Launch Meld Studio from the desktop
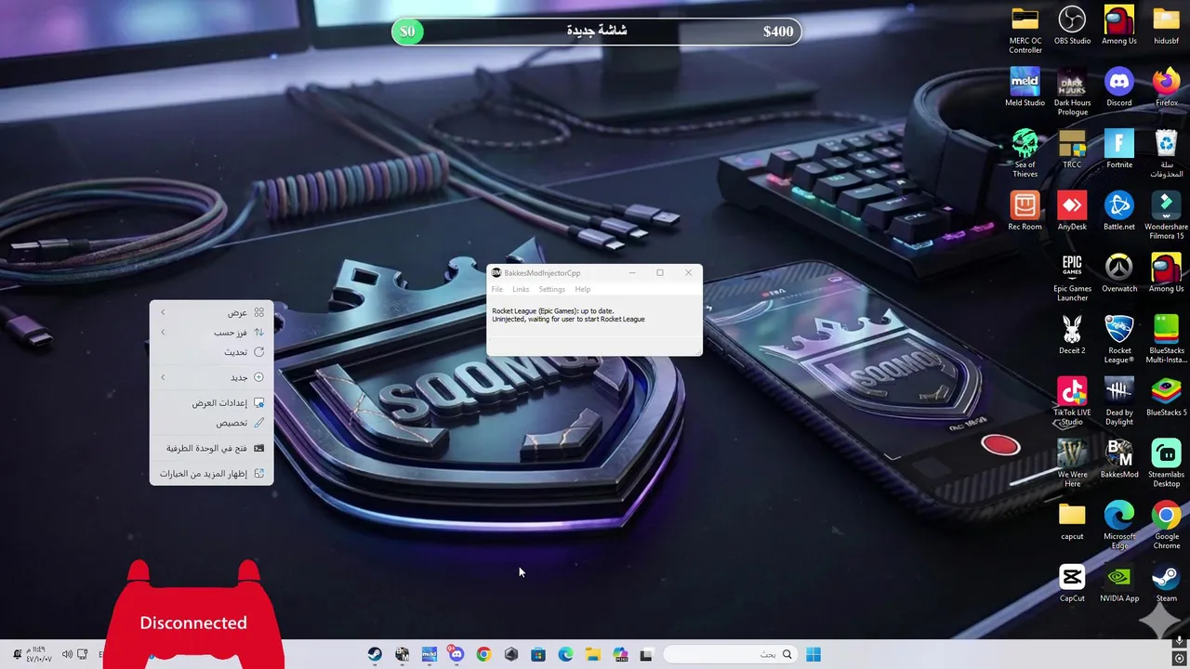Viewport: 1190px width, 669px height. (x=1025, y=87)
